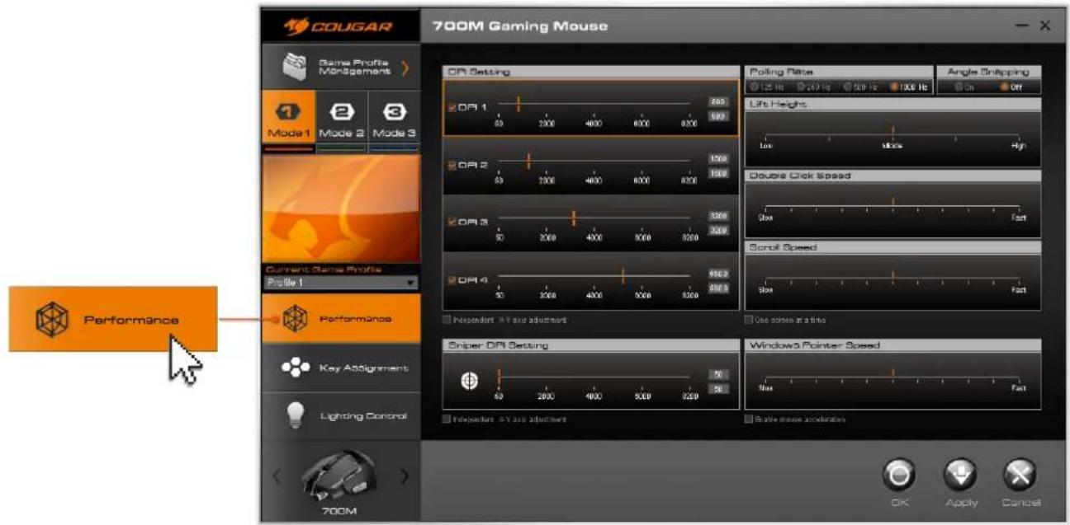The height and width of the screenshot is (525, 1070).
Task: Click the Sniper DPI crosshair icon
Action: click(x=468, y=381)
